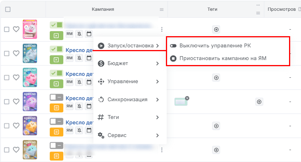Image resolution: width=301 pixels, height=162 pixels.
Task: Remove the green tag chip with its x button
Action: (187, 98)
